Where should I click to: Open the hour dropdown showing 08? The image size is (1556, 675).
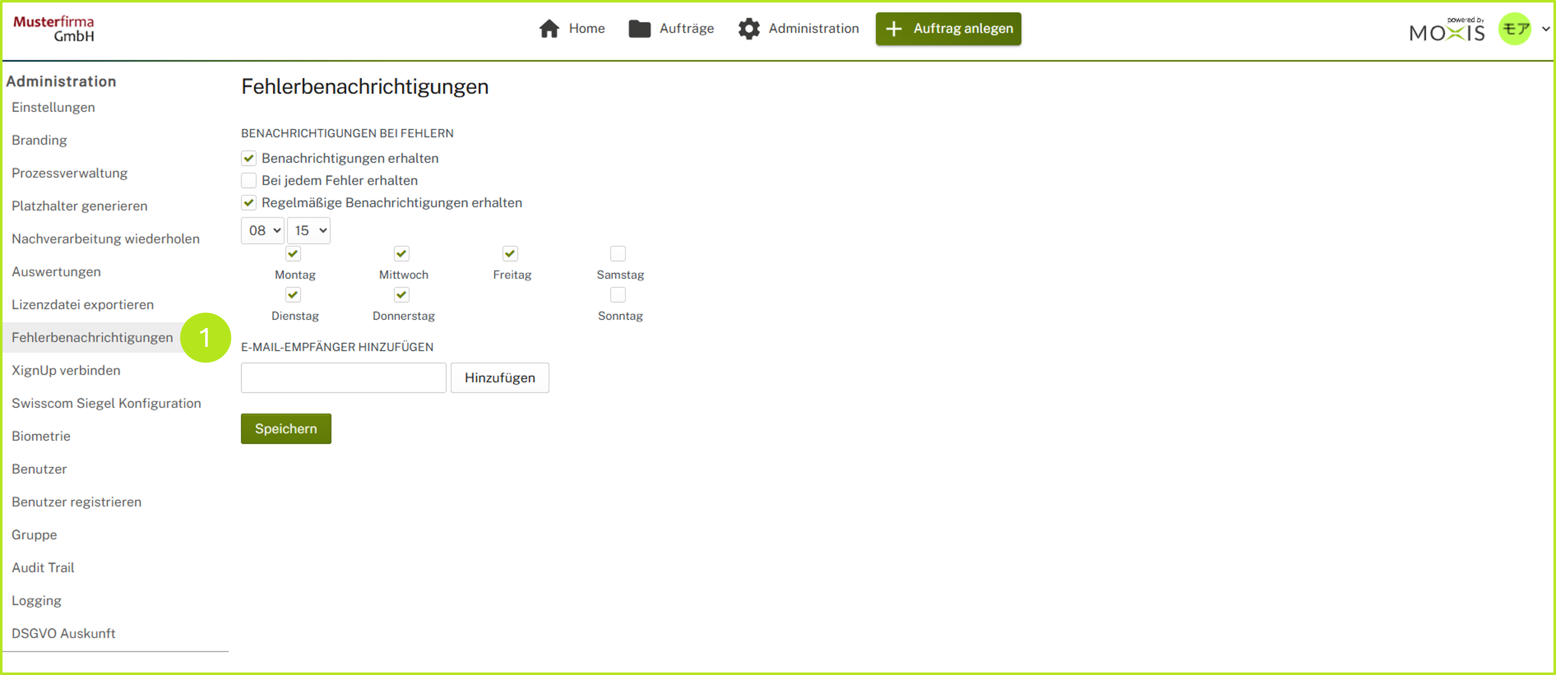(263, 231)
